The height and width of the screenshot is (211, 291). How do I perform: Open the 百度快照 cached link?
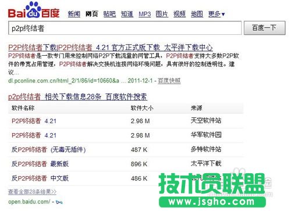169,81
